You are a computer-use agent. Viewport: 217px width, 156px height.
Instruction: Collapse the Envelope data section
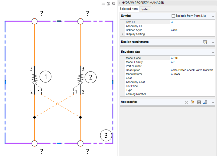pos(213,52)
